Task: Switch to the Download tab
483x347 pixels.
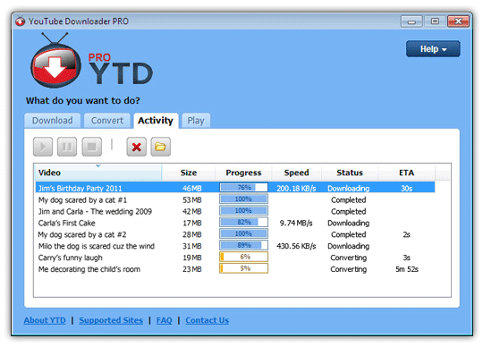Action: tap(53, 121)
